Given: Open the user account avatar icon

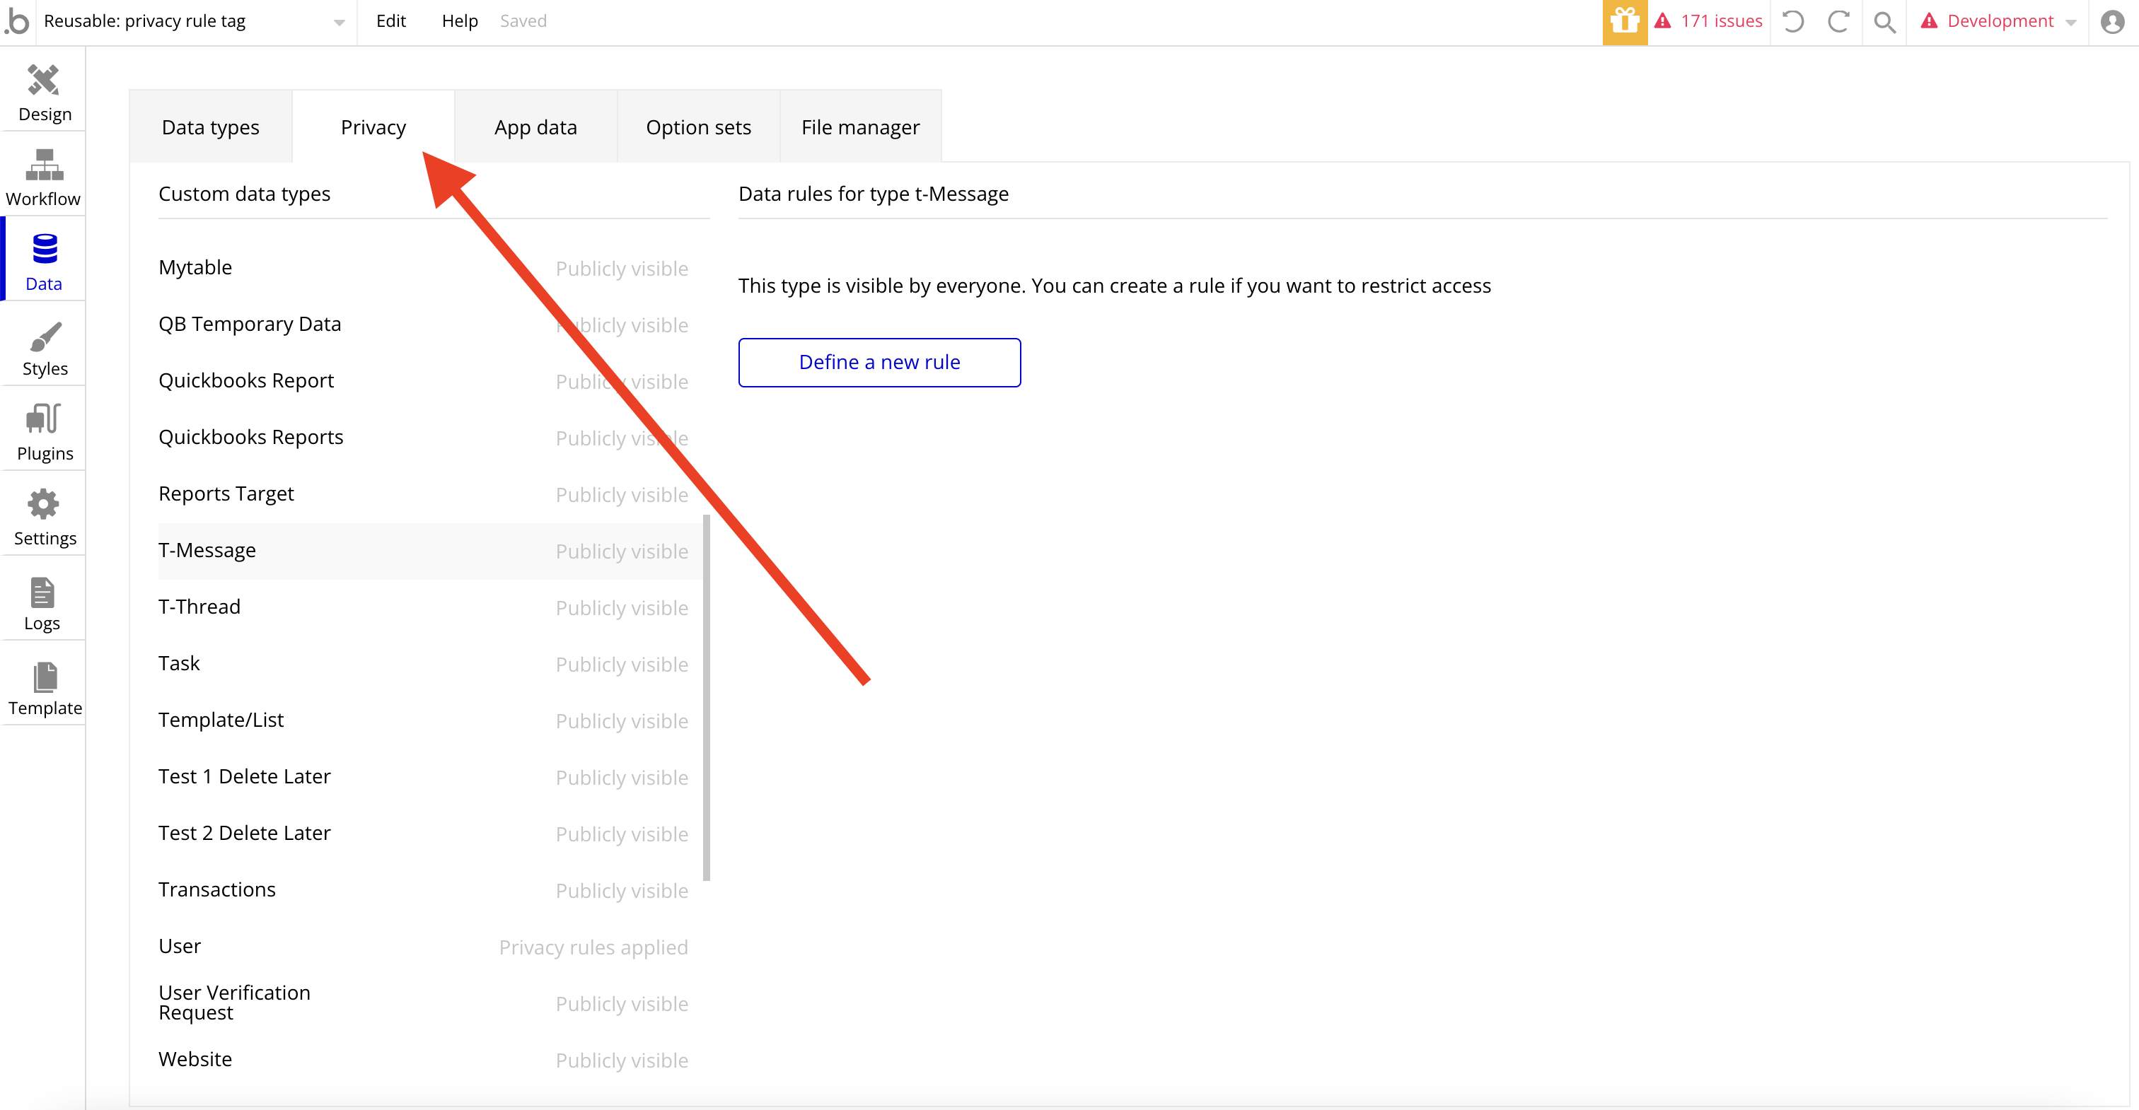Looking at the screenshot, I should (2111, 22).
